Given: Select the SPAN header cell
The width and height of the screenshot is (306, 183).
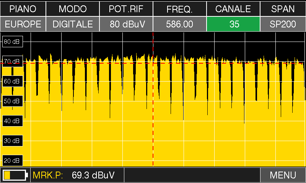Looking at the screenshot, I should point(283,9).
